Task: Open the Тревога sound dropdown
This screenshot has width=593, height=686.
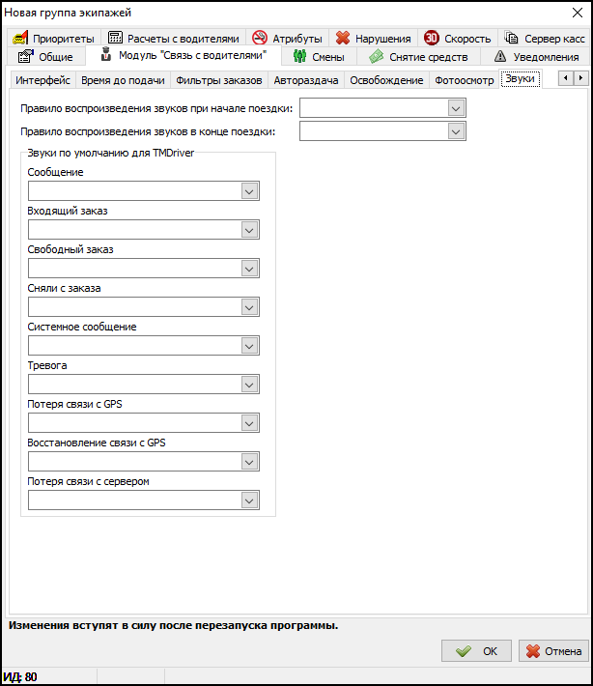Action: point(249,385)
